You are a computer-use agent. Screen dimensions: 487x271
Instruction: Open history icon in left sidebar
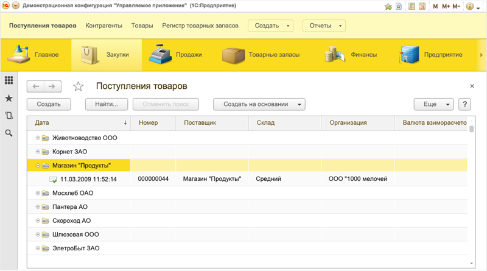pyautogui.click(x=9, y=116)
